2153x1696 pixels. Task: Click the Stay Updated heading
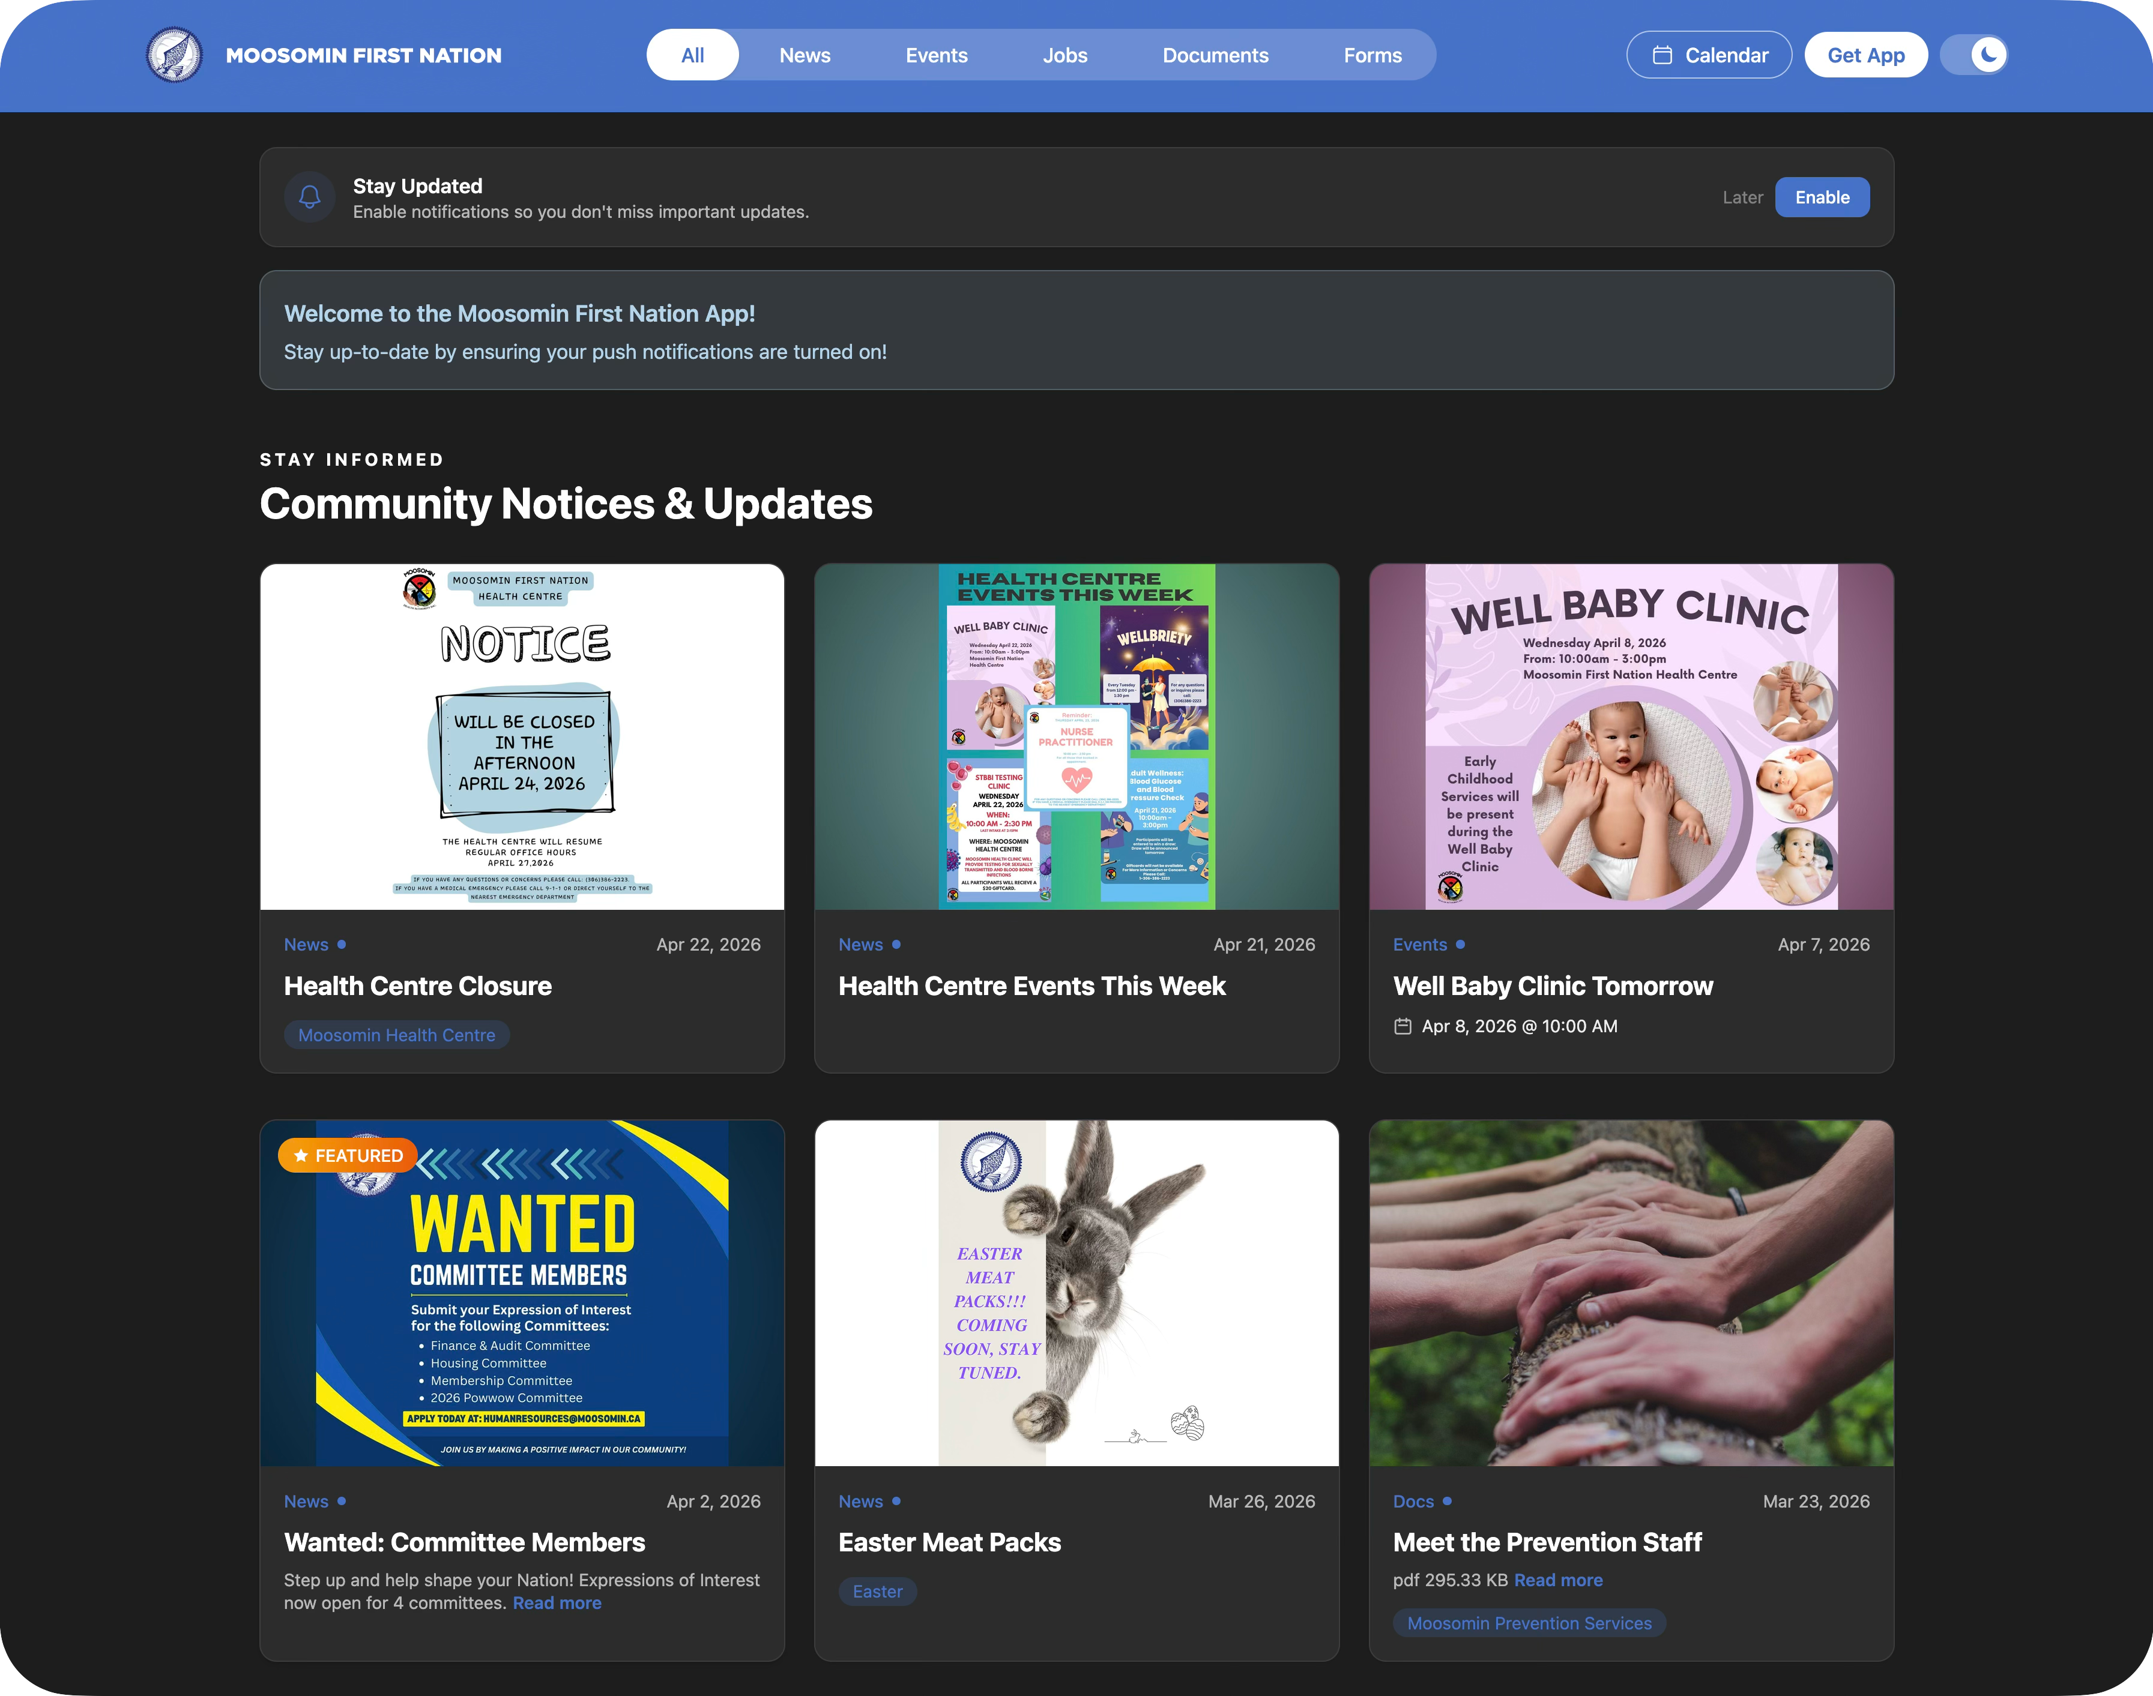tap(417, 185)
